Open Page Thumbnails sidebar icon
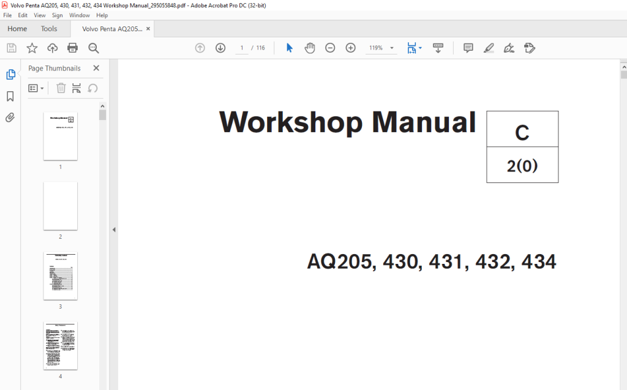Viewport: 627px width, 390px height. point(10,75)
